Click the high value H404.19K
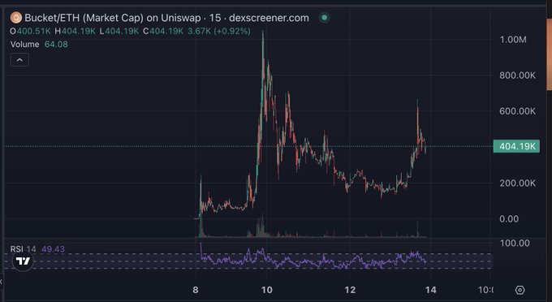This screenshot has width=552, height=302. 75,31
